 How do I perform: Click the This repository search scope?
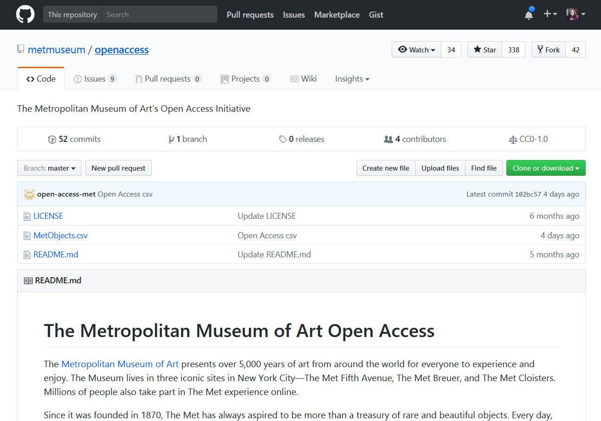click(72, 14)
